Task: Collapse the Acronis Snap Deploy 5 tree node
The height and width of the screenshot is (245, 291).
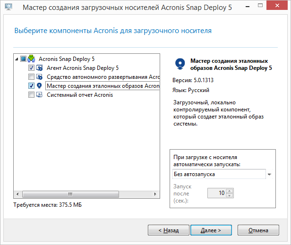Action: click(x=17, y=59)
